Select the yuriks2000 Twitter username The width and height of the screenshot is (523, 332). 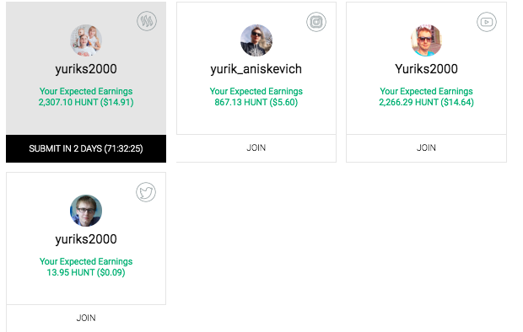coord(86,239)
